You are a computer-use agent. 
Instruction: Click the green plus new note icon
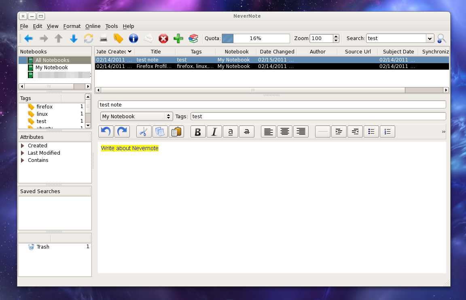coord(178,38)
